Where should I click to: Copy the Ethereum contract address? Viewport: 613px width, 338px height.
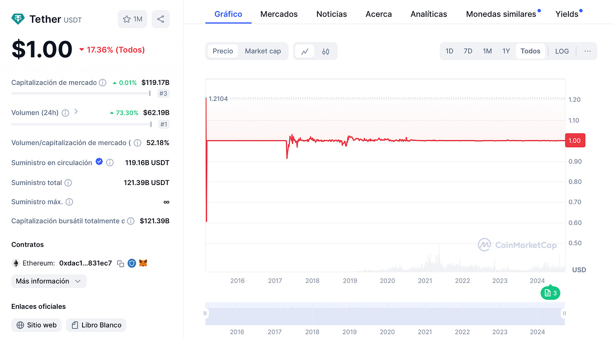click(x=120, y=264)
